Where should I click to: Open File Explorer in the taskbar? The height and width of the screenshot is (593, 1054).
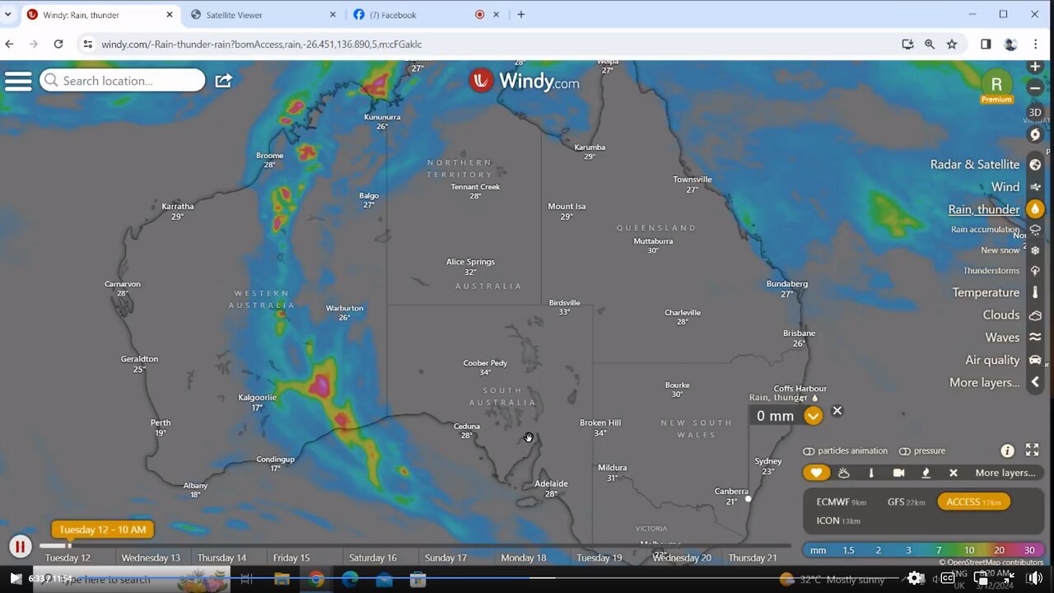click(x=282, y=579)
